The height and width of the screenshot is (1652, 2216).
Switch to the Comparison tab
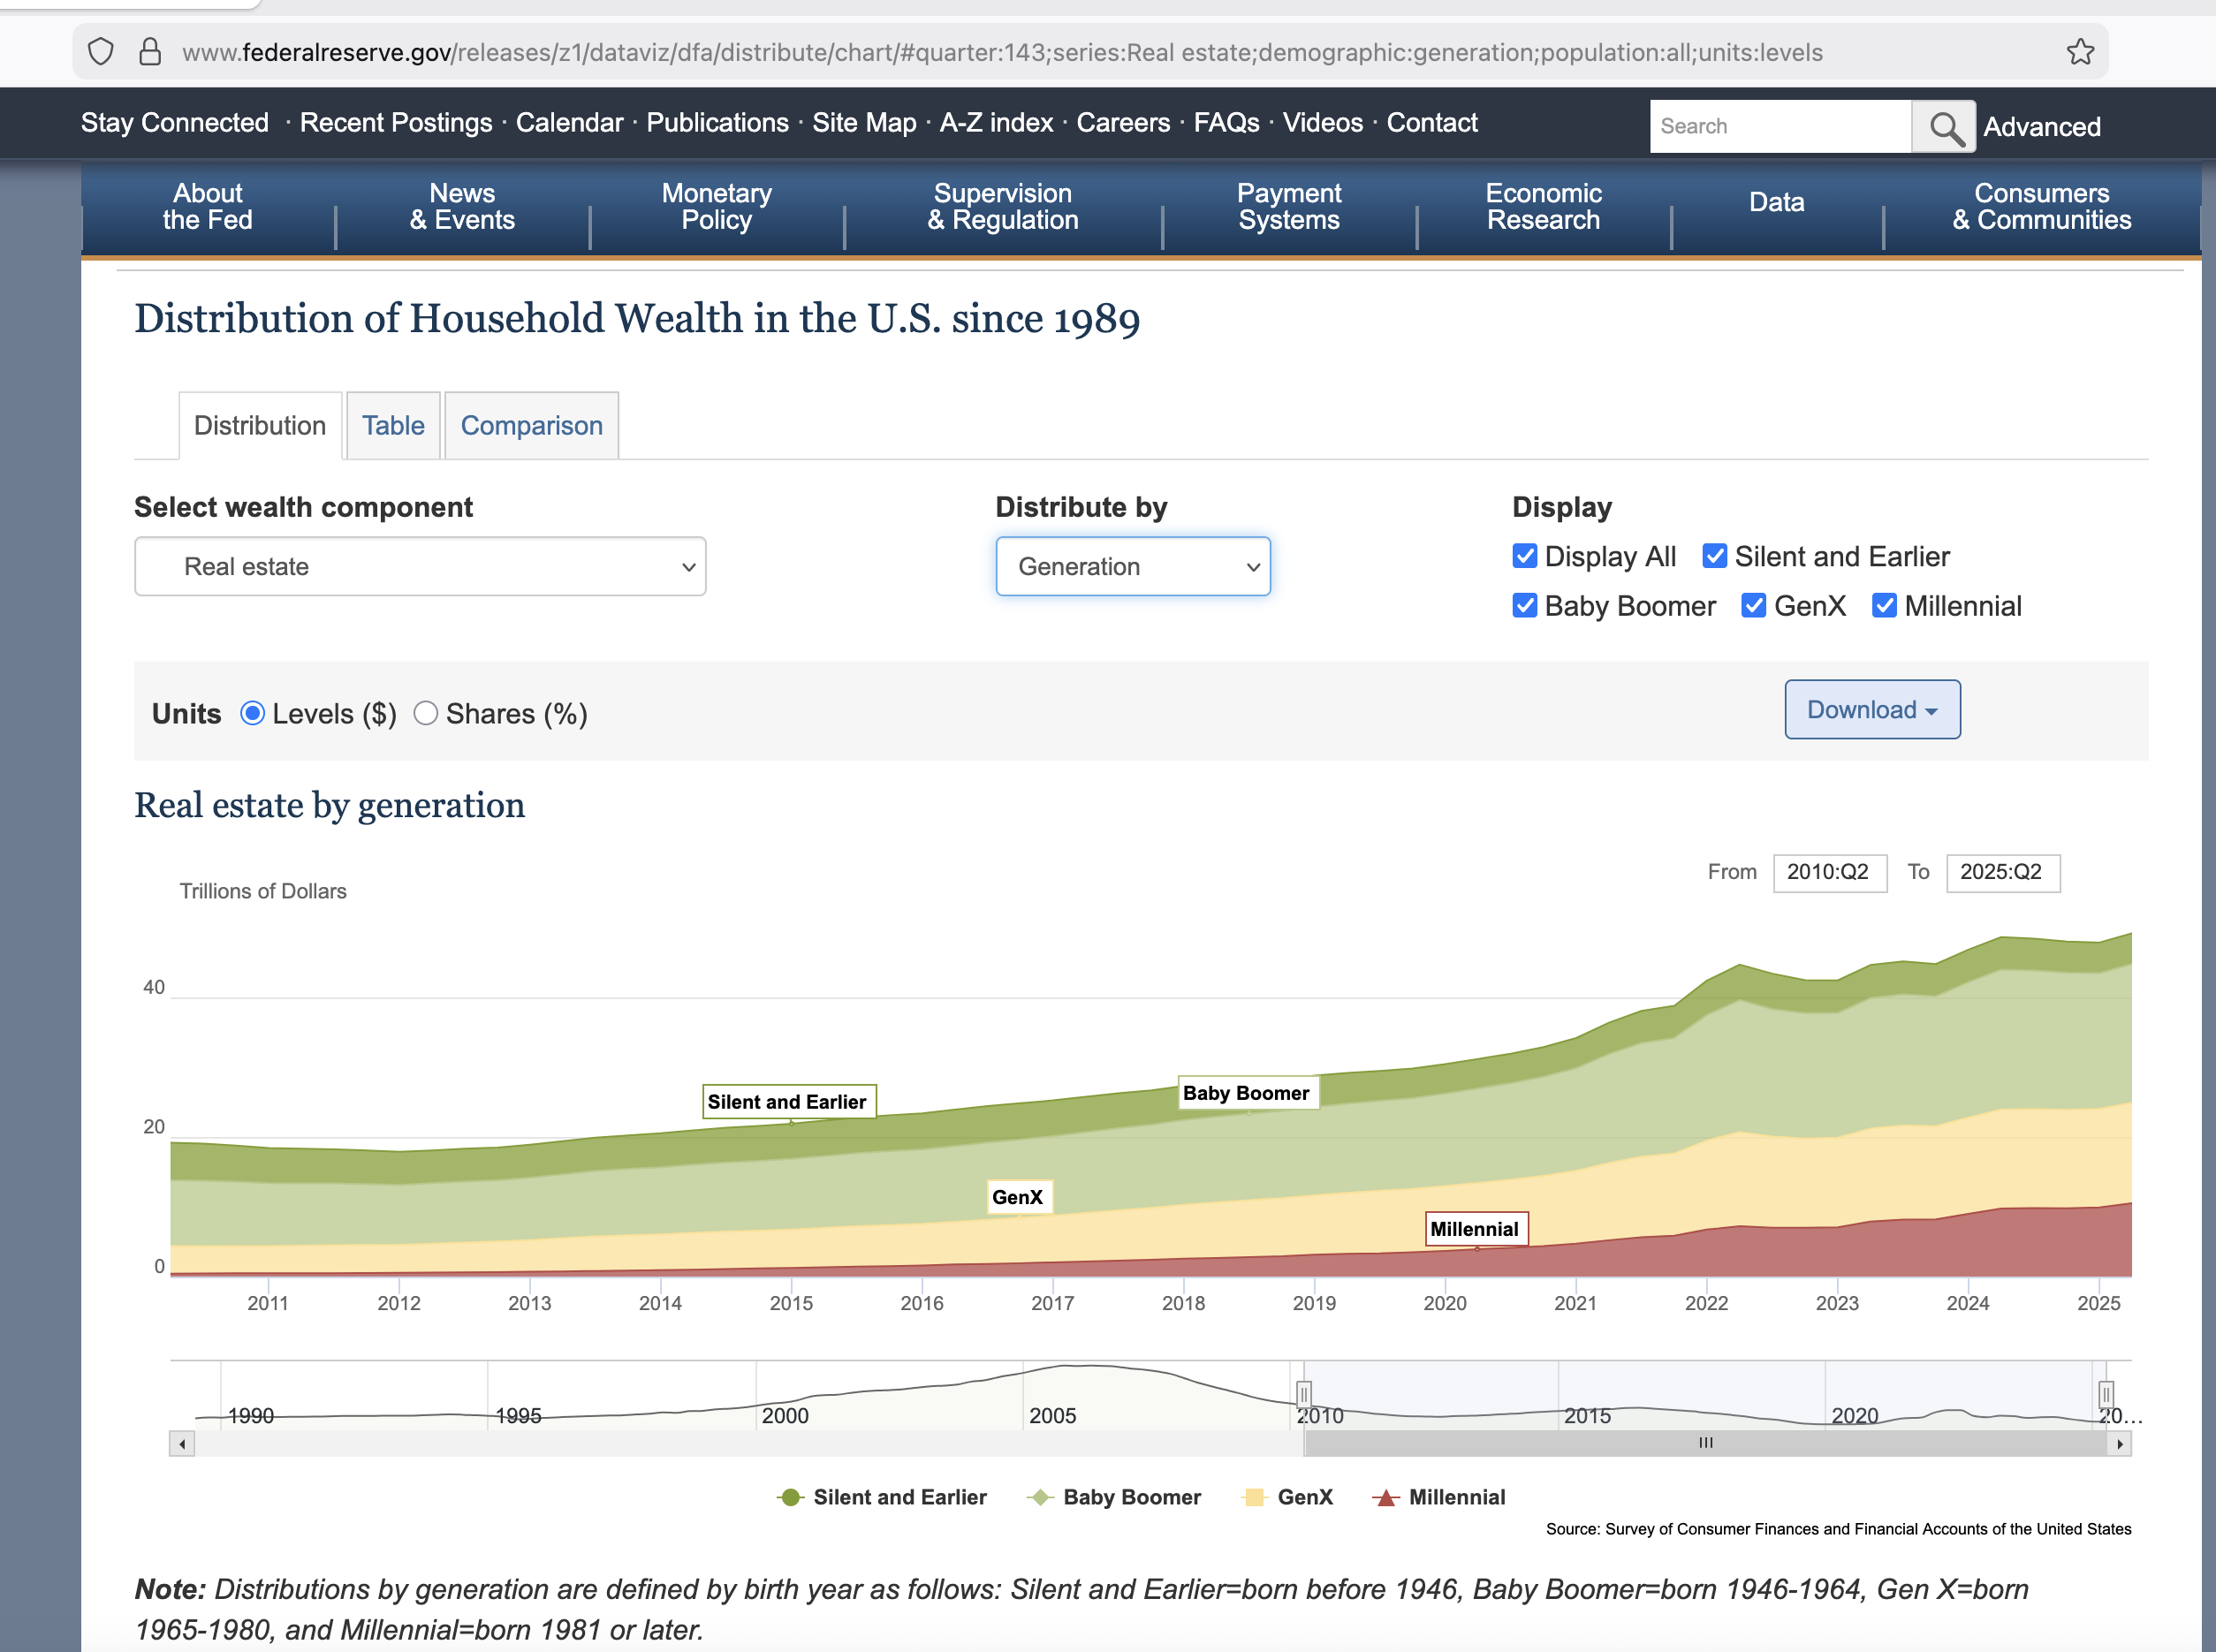tap(531, 426)
